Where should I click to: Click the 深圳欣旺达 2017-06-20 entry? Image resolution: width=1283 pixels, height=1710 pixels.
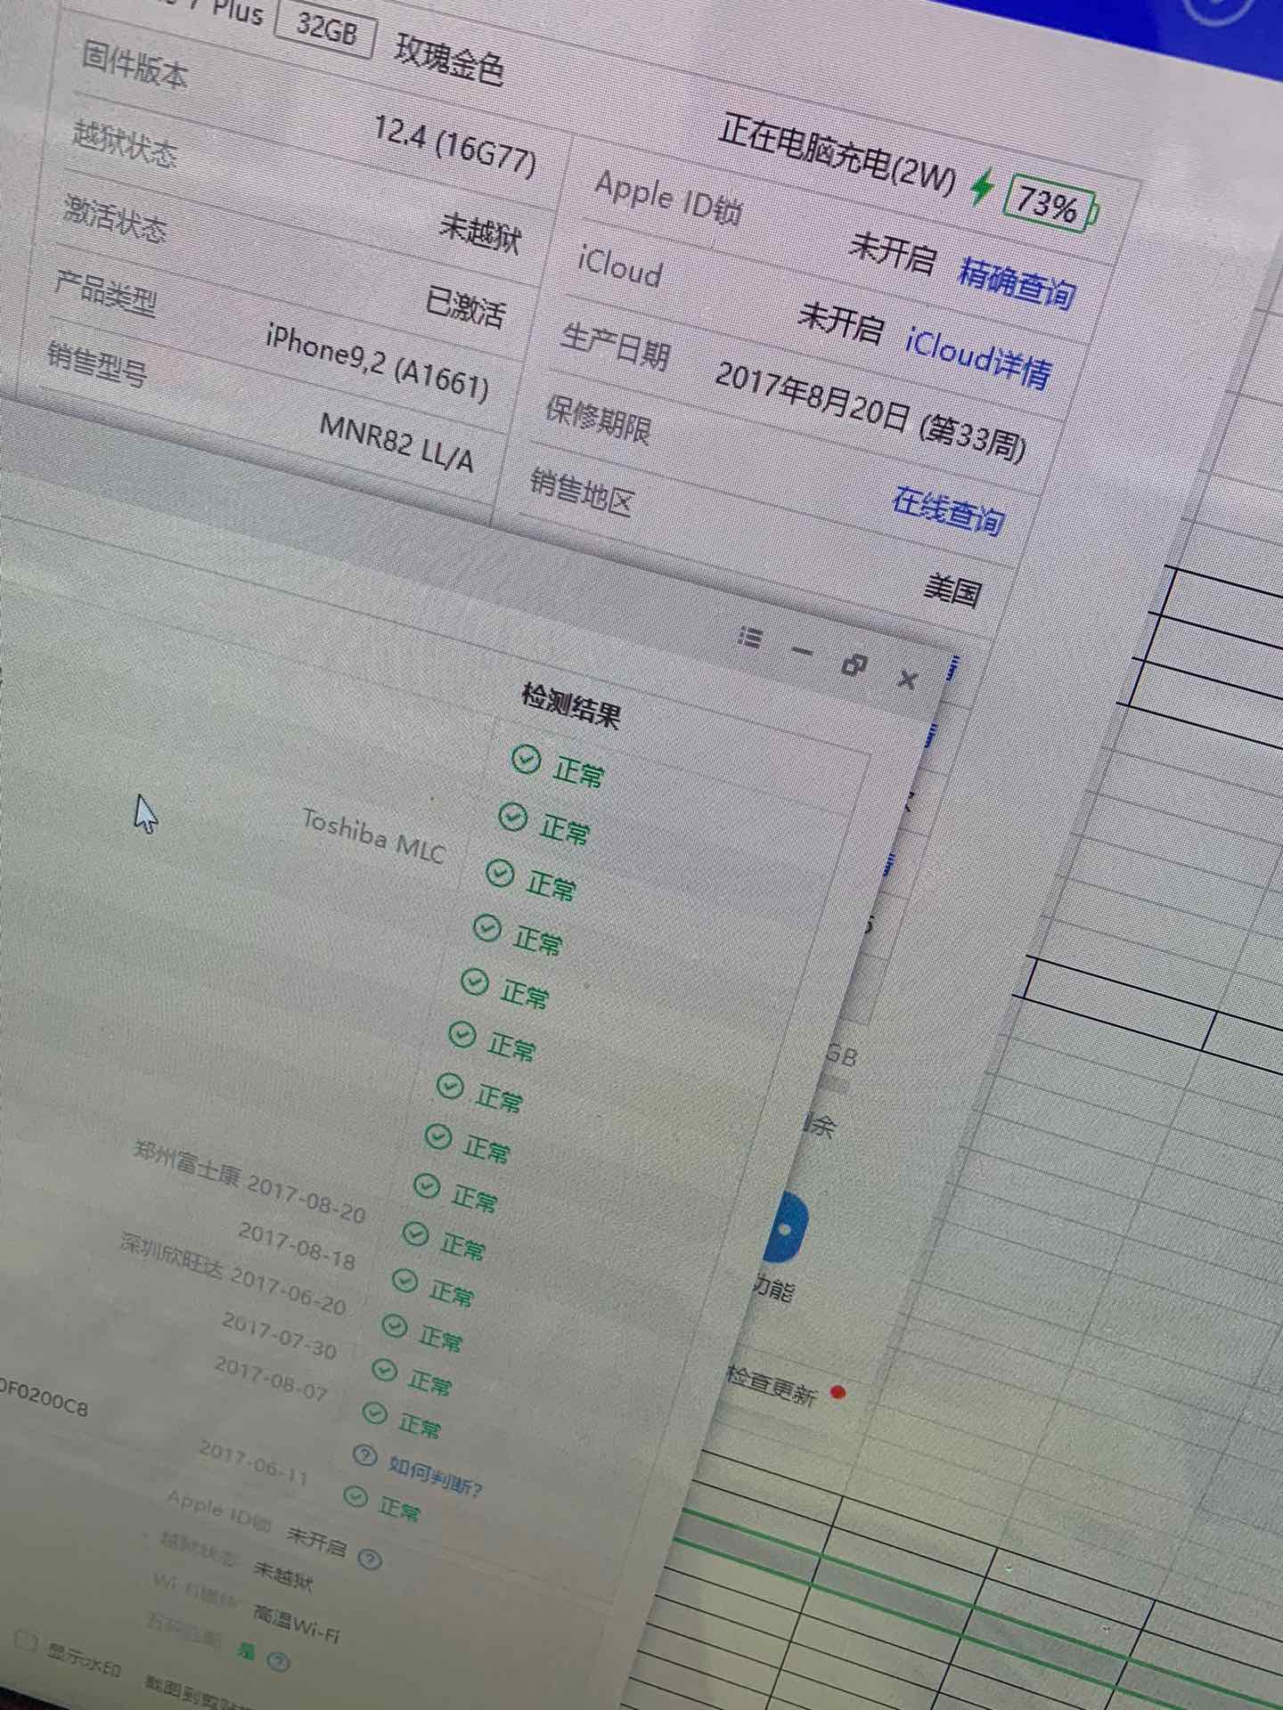point(233,1274)
